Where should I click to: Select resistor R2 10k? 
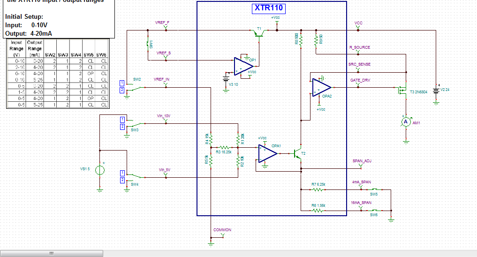pyautogui.click(x=238, y=161)
